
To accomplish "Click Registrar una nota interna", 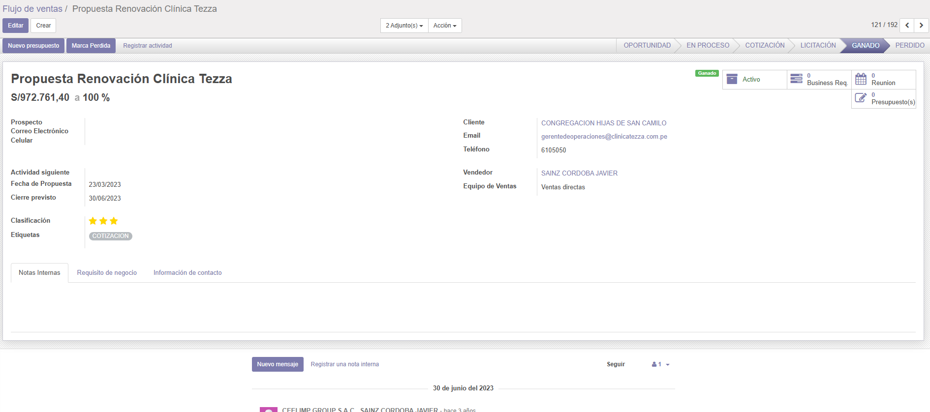I will 345,364.
